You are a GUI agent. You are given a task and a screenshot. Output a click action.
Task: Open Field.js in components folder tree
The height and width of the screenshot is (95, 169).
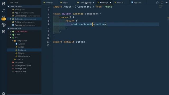(x=24, y=53)
